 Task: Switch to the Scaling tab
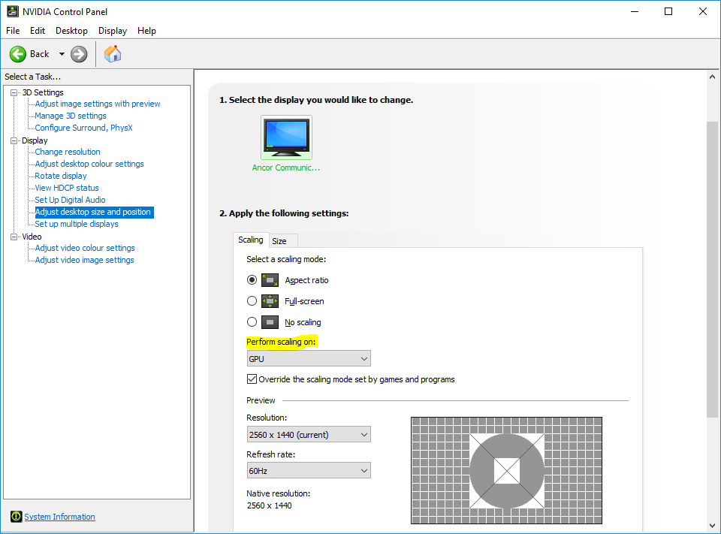pos(251,240)
